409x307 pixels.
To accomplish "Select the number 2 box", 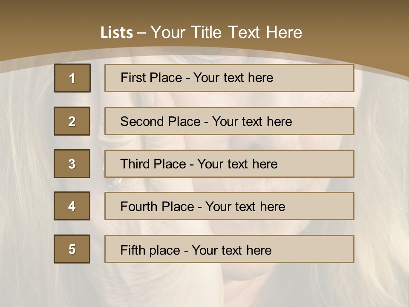I will 72,121.
